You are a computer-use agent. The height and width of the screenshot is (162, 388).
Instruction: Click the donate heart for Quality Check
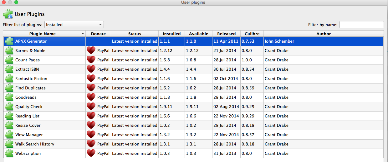tap(91, 107)
